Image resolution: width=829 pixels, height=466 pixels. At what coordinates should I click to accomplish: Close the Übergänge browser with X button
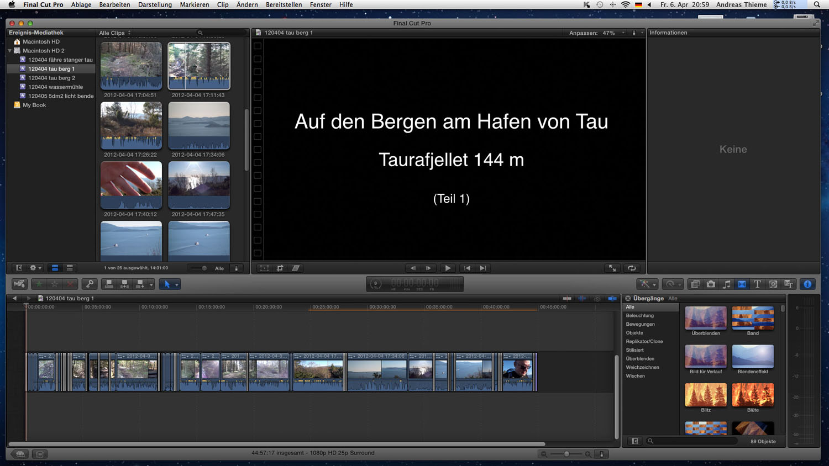coord(628,298)
